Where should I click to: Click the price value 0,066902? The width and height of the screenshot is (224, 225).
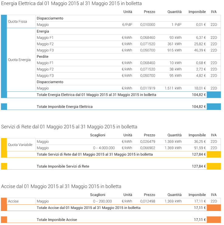[x=148, y=148]
